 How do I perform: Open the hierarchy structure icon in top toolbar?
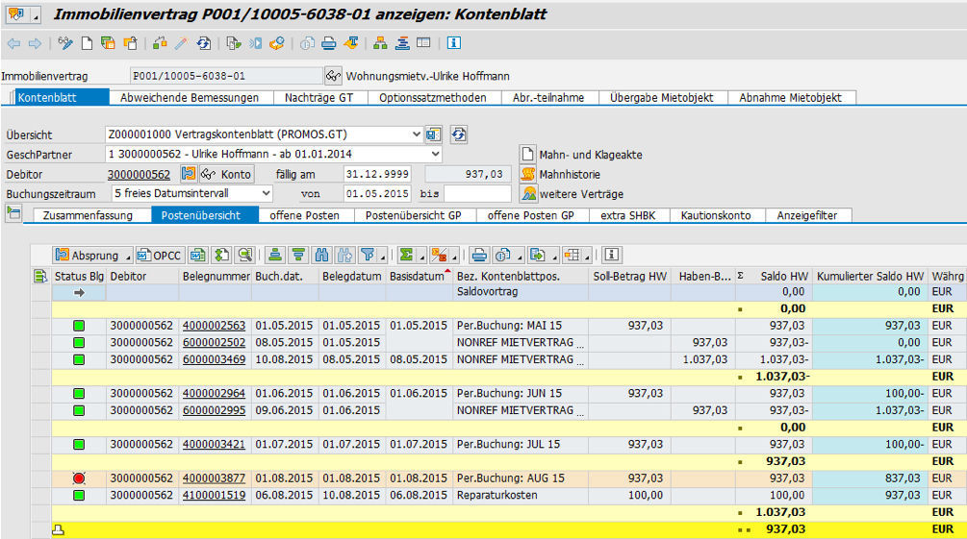tap(380, 43)
